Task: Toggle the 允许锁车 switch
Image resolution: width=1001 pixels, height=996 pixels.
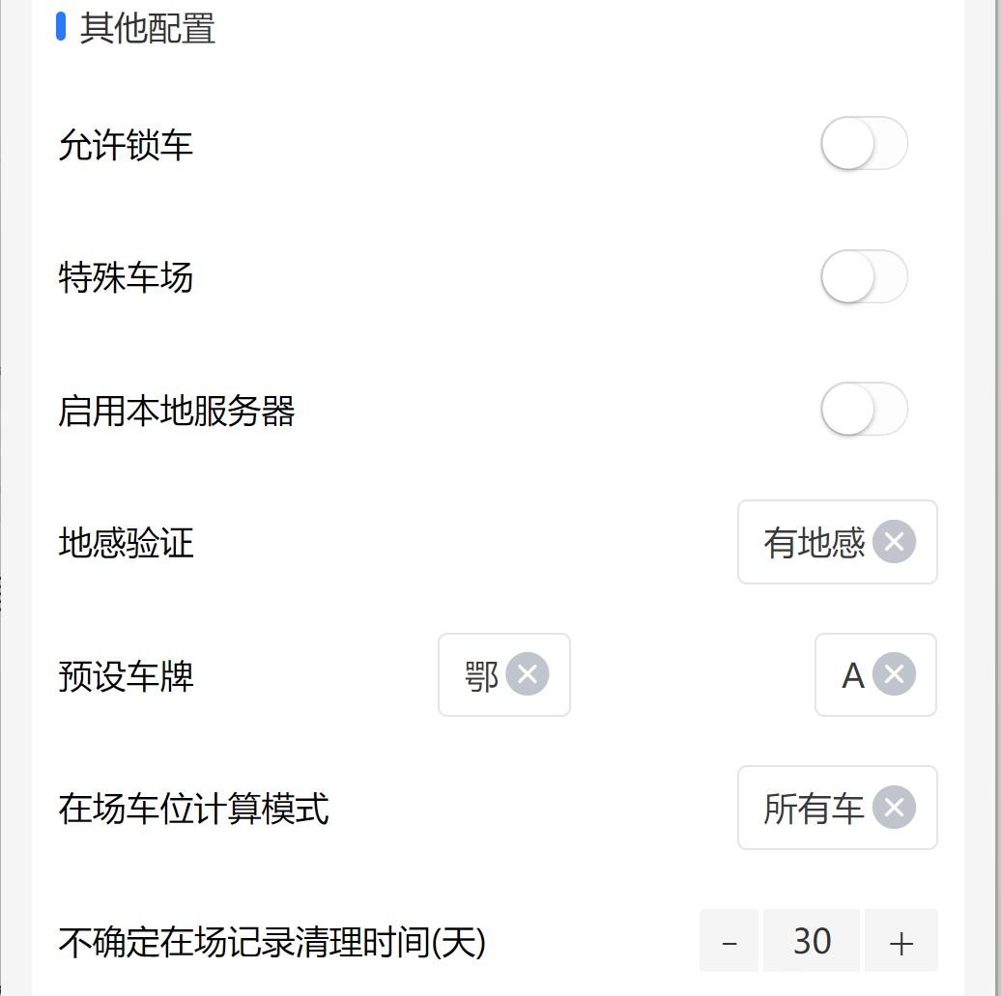Action: (865, 143)
